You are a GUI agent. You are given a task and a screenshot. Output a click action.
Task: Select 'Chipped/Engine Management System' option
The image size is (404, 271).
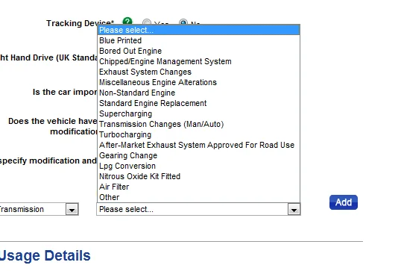point(199,61)
